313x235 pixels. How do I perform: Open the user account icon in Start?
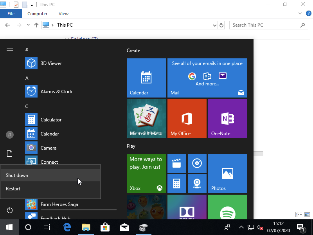coord(9,135)
